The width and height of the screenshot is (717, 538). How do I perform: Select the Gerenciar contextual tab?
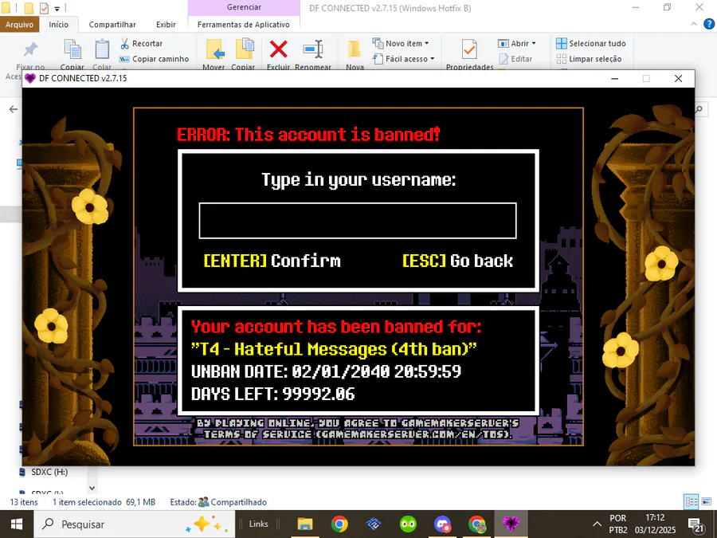pyautogui.click(x=244, y=7)
